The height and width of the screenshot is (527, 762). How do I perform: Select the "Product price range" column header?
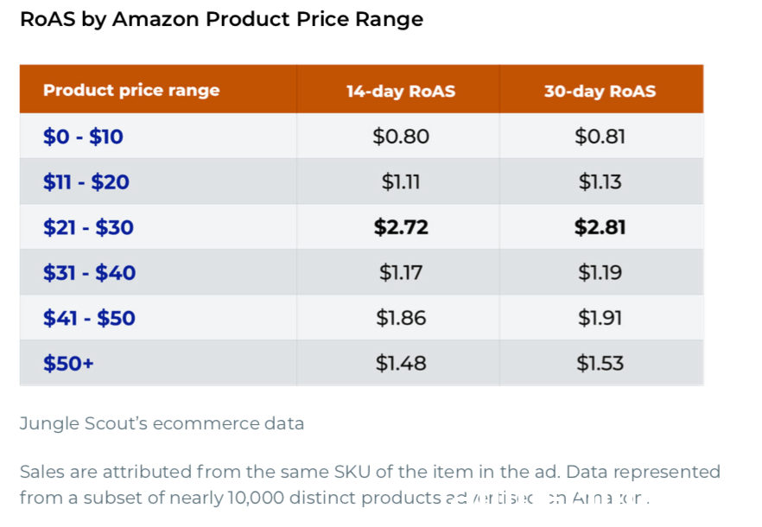click(131, 91)
